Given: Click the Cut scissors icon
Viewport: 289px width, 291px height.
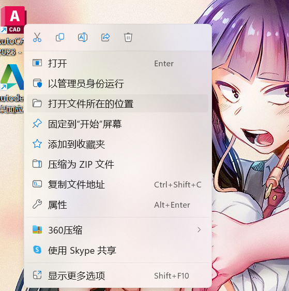Looking at the screenshot, I should pos(37,37).
